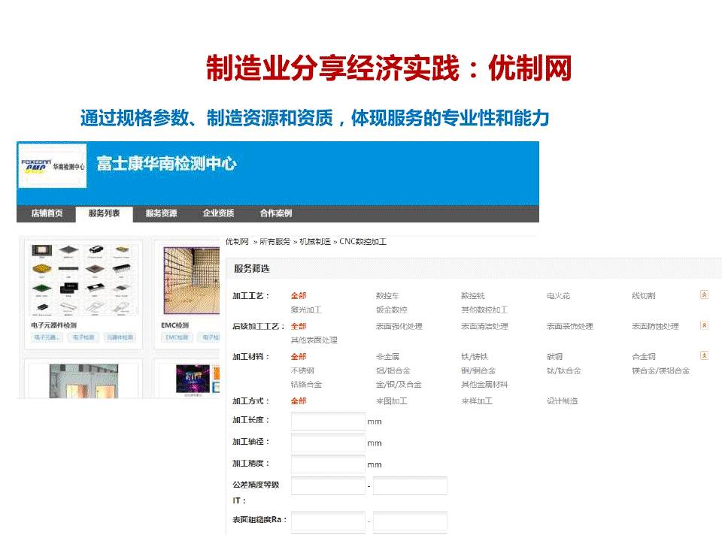Choose 不锈钢 as the processing material
This screenshot has height=541, width=722.
click(302, 370)
